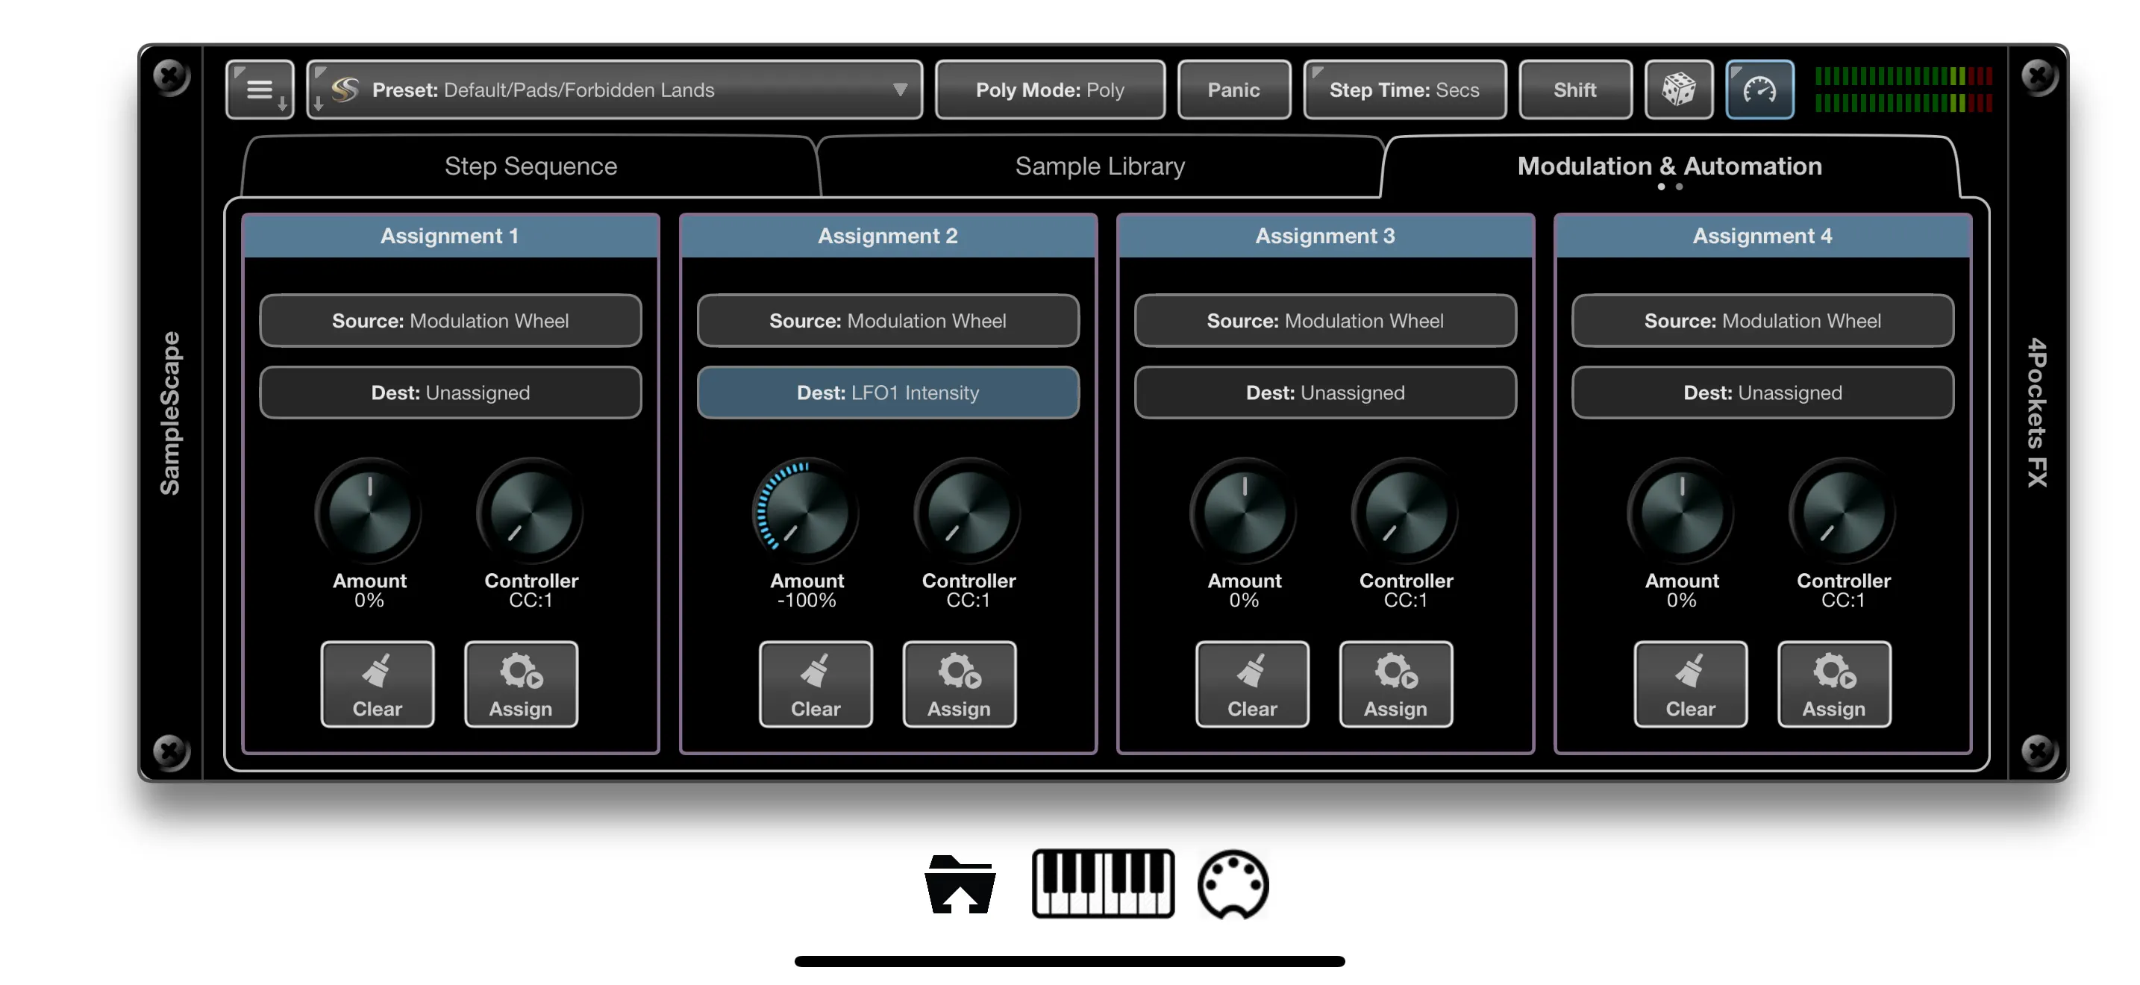Image resolution: width=2140 pixels, height=985 pixels.
Task: Select the LFO1 Intensity destination in Assignment 2
Action: click(887, 392)
